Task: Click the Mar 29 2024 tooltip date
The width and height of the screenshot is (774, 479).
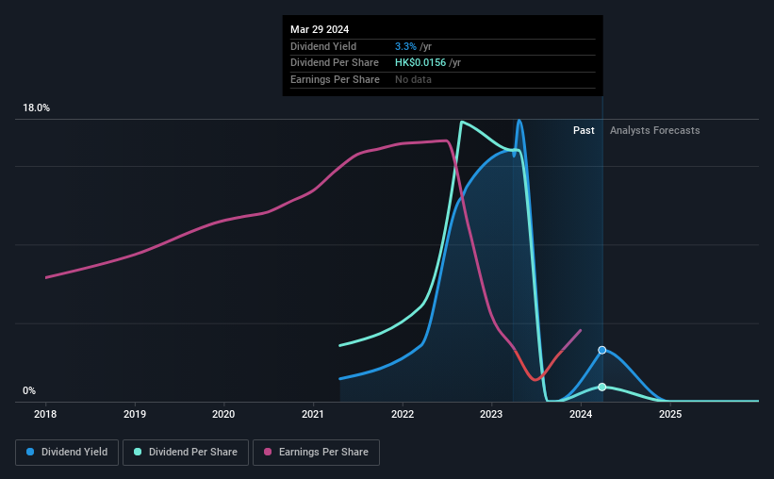Action: click(320, 29)
